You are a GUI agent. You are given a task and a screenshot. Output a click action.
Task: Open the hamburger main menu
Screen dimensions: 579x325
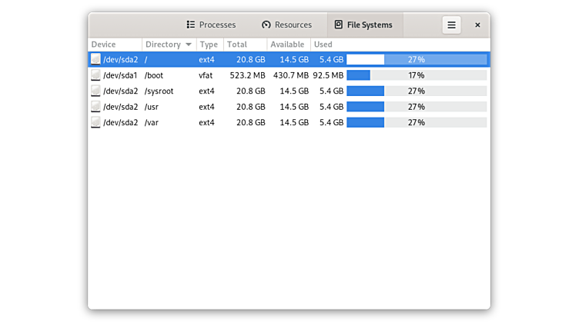coord(451,25)
